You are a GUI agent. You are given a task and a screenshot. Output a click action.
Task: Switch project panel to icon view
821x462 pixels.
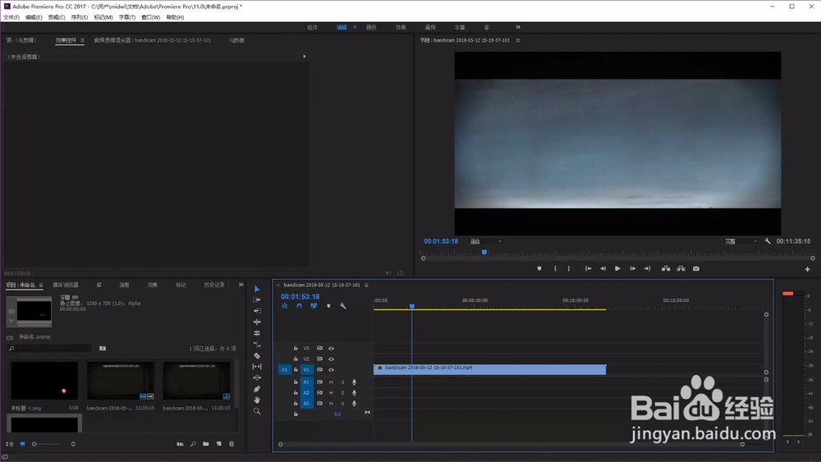pos(22,444)
